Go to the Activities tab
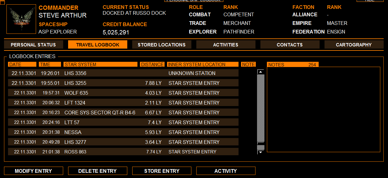The width and height of the screenshot is (388, 178). pyautogui.click(x=226, y=45)
